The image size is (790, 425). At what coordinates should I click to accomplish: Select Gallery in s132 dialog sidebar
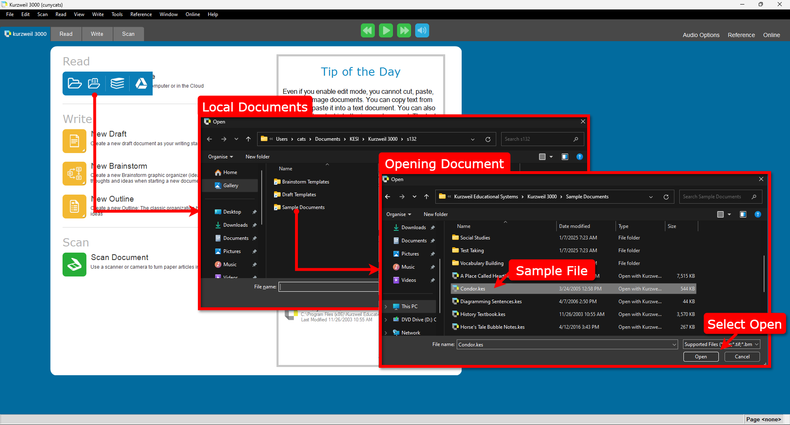[230, 186]
